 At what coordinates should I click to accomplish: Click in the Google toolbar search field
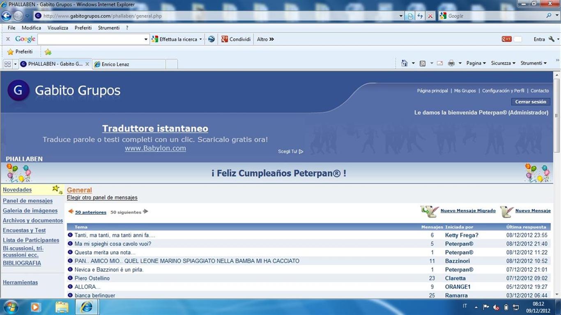[90, 39]
